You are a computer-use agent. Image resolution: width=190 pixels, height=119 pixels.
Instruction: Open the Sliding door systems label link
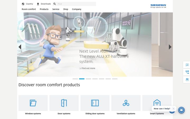coord(95,114)
